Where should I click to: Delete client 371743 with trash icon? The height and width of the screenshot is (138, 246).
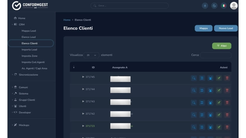[227, 103]
